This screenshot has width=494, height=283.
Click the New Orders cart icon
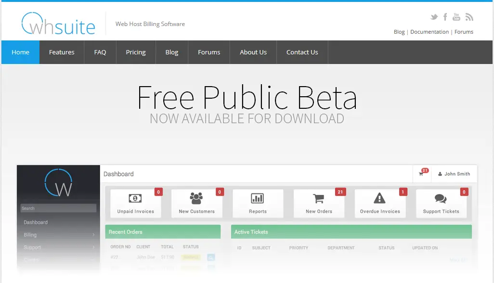(x=319, y=199)
